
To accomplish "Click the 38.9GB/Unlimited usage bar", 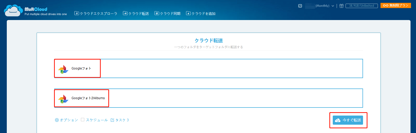I will 361,6.
